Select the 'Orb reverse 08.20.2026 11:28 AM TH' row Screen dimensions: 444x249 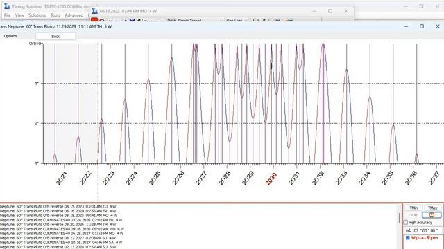[x=58, y=224]
